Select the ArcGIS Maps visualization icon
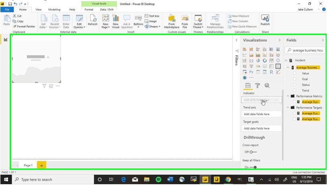 pyautogui.click(x=245, y=78)
